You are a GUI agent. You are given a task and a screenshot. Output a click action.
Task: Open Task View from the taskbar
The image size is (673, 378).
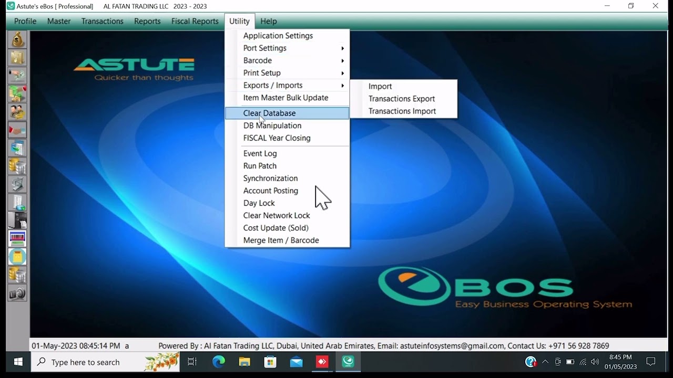[192, 362]
